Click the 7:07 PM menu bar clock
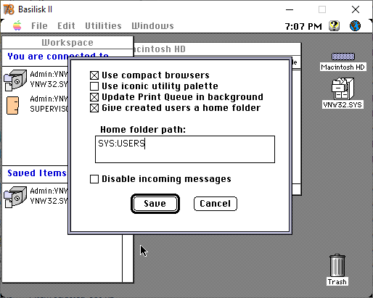Viewport: 373px width, 298px height. point(303,26)
